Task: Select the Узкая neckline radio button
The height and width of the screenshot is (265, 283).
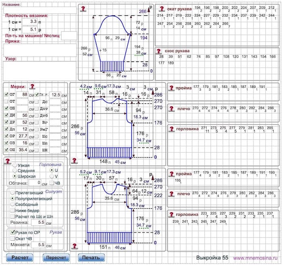Action: 15,165
